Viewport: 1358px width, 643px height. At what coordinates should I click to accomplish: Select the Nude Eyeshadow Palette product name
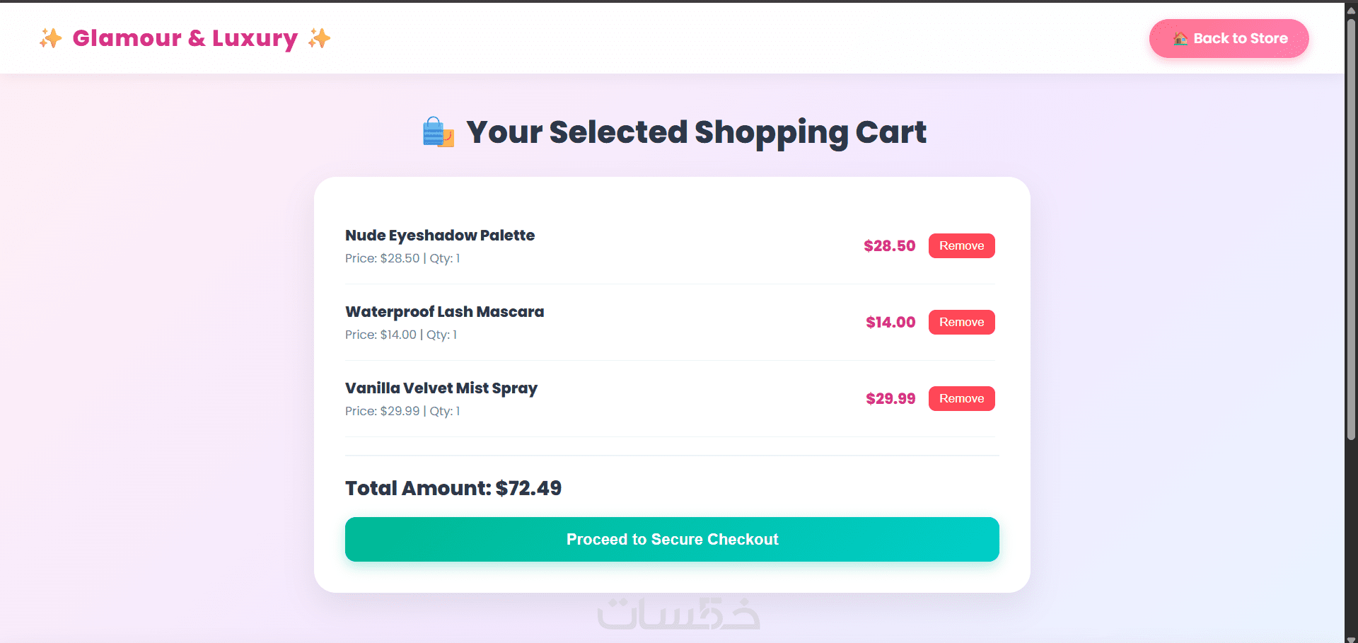440,236
